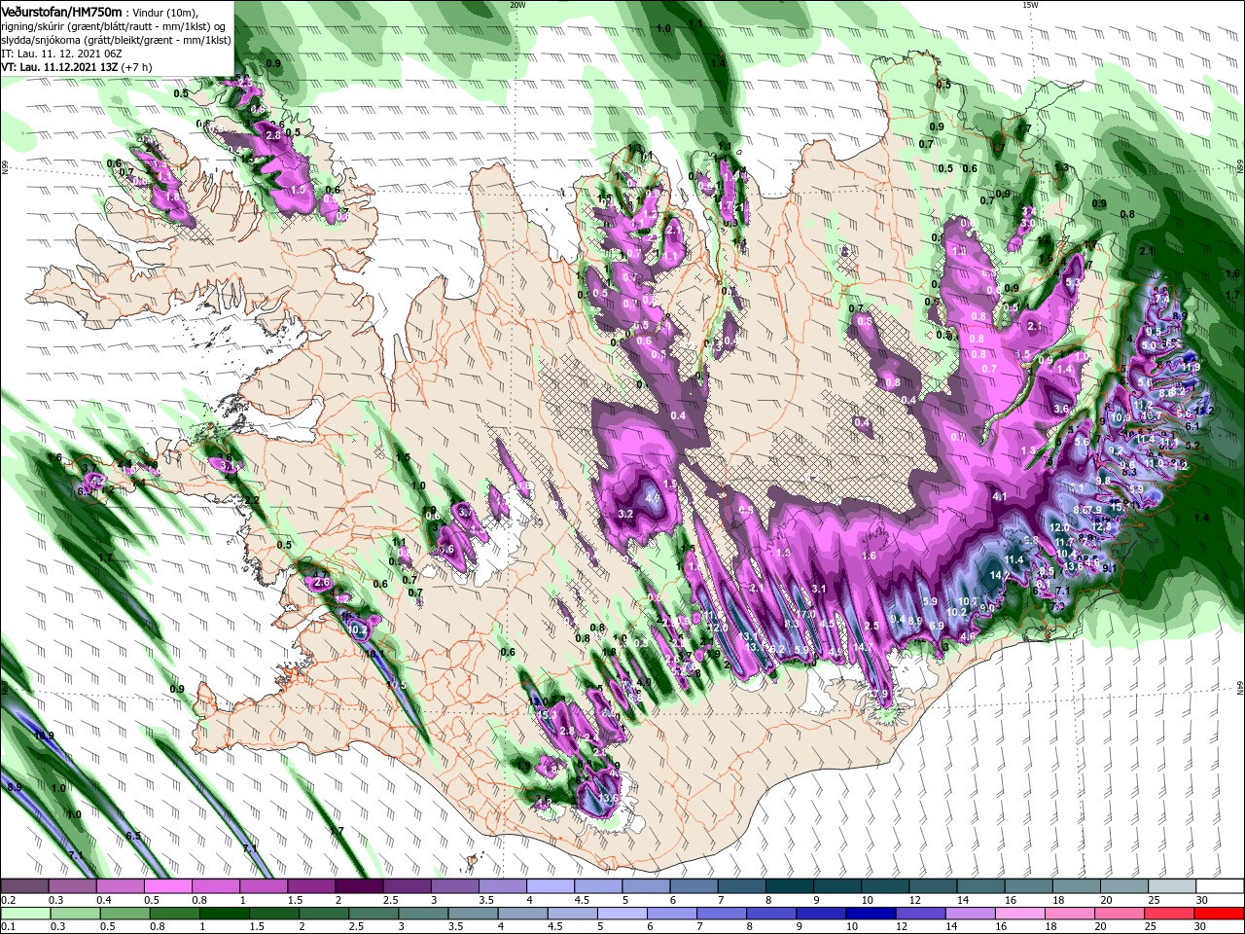Click the '11.4' precipitation value on the map

coord(1014,559)
